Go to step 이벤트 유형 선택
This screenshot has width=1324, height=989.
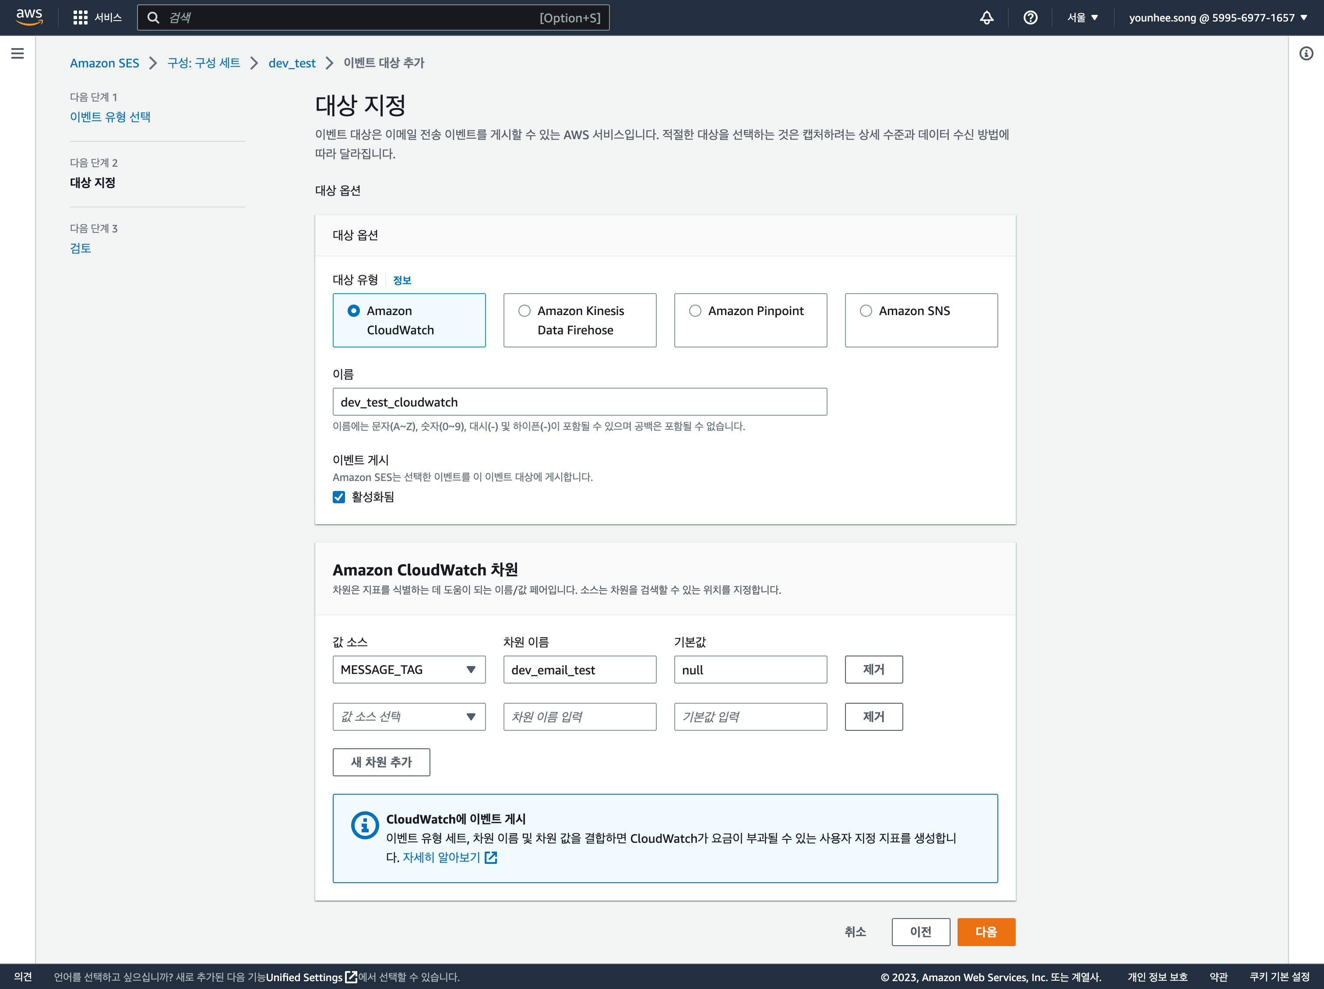[x=110, y=117]
